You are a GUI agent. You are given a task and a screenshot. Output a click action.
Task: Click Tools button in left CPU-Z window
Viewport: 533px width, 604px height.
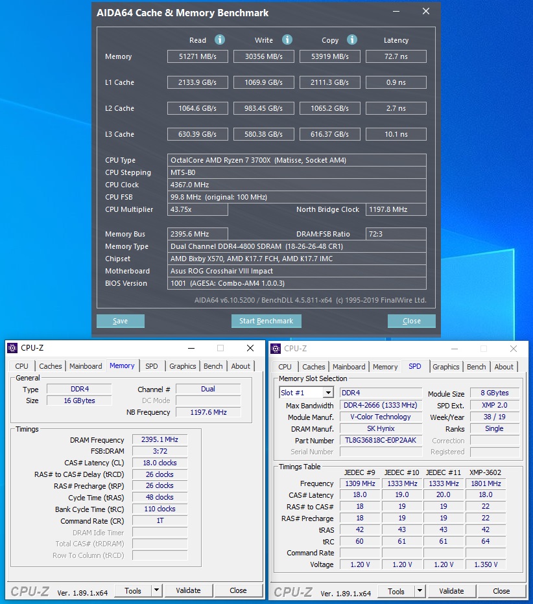[133, 590]
